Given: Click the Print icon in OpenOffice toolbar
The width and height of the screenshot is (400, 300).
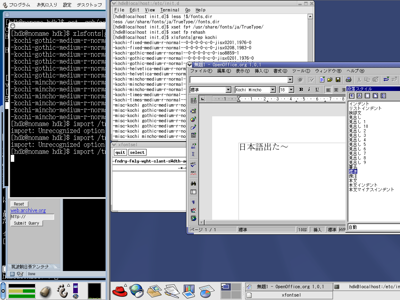Looking at the screenshot, I should (349, 80).
